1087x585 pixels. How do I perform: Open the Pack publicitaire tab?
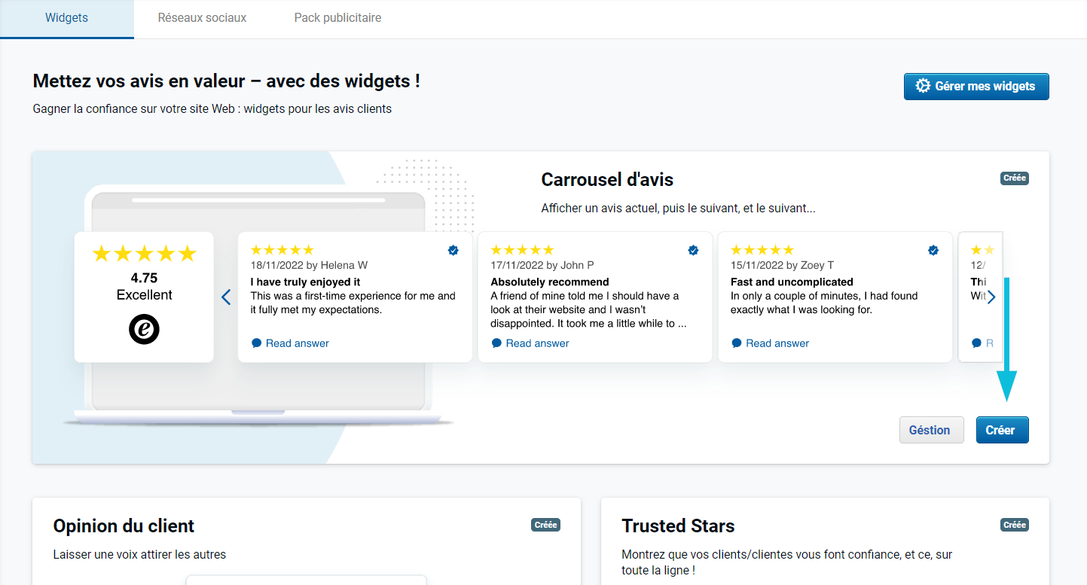point(337,18)
